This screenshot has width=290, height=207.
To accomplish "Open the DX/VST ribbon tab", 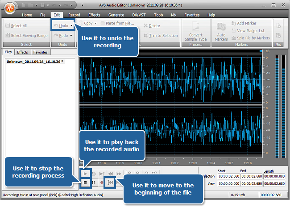I will [x=139, y=15].
